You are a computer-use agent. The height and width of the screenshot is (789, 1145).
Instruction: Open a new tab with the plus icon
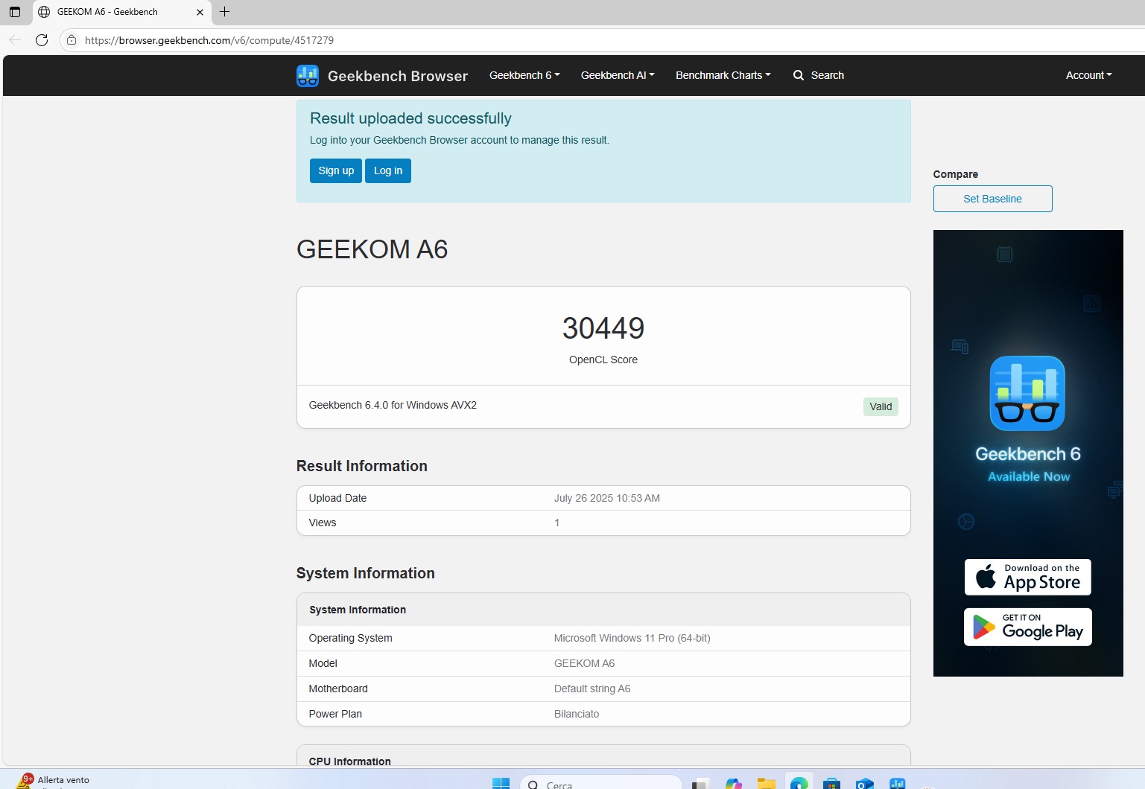224,12
